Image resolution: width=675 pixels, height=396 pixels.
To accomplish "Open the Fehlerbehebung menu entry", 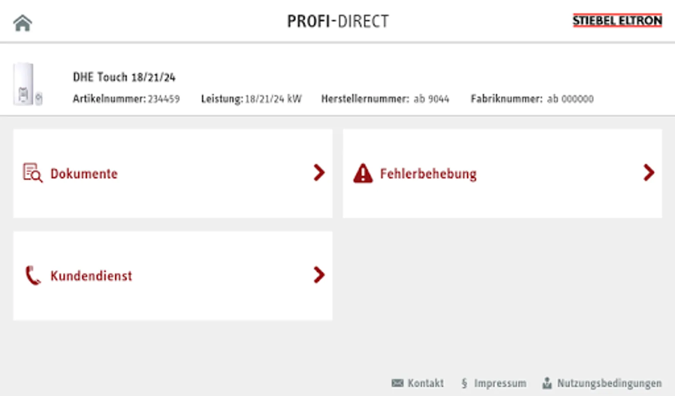I will (502, 173).
